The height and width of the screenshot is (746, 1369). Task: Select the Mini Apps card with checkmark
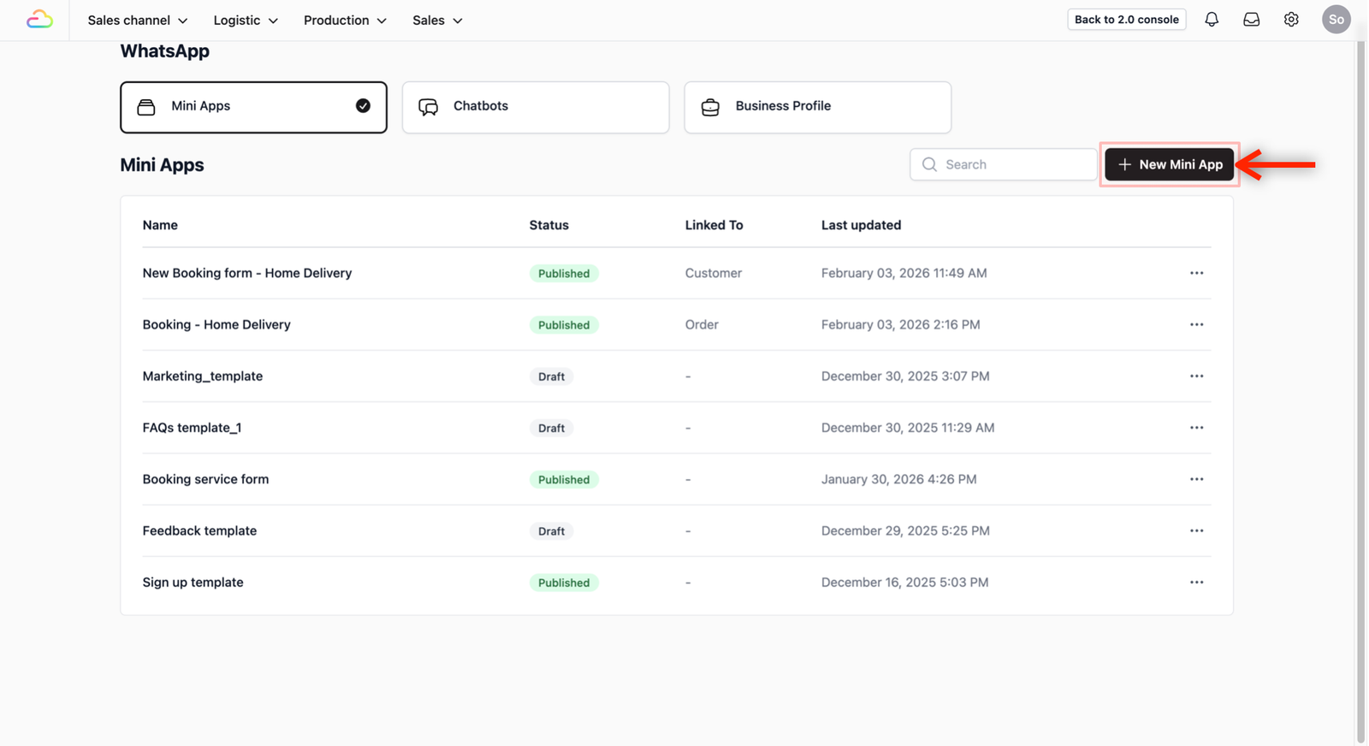tap(253, 107)
